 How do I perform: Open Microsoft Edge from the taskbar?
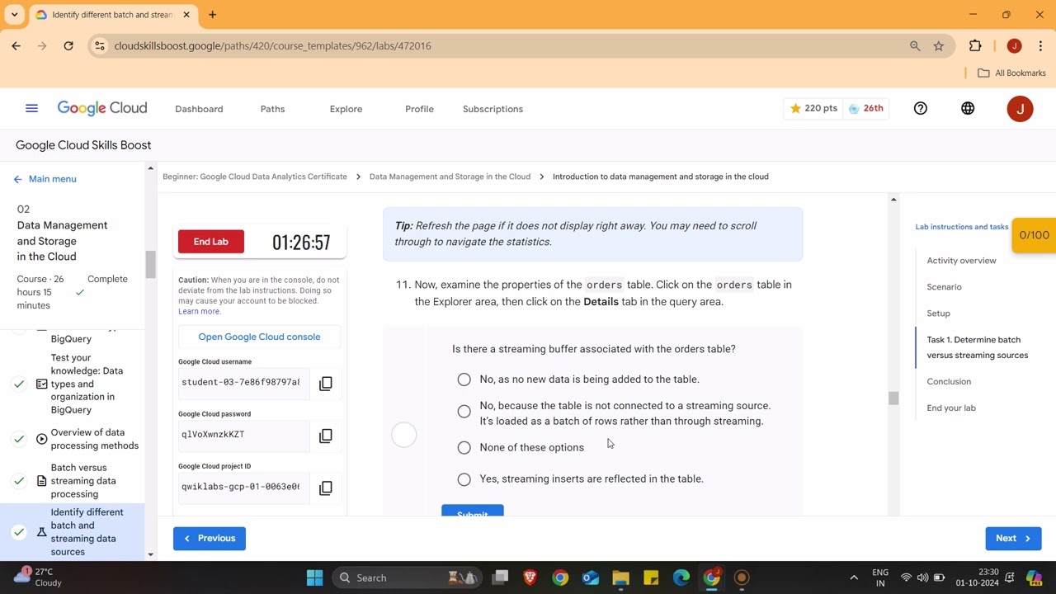[x=681, y=577]
